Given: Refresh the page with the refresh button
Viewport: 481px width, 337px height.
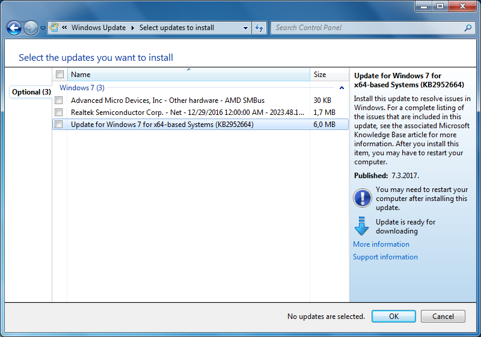Looking at the screenshot, I should tap(259, 28).
